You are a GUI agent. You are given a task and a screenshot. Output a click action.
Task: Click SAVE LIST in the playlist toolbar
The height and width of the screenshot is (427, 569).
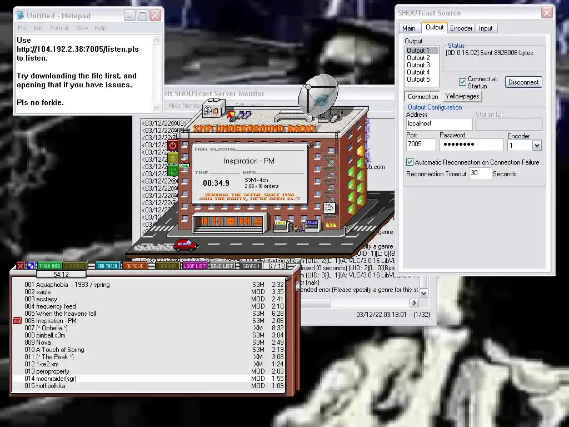click(222, 266)
